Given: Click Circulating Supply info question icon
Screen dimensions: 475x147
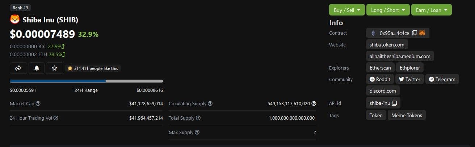Looking at the screenshot, I should pyautogui.click(x=210, y=104).
